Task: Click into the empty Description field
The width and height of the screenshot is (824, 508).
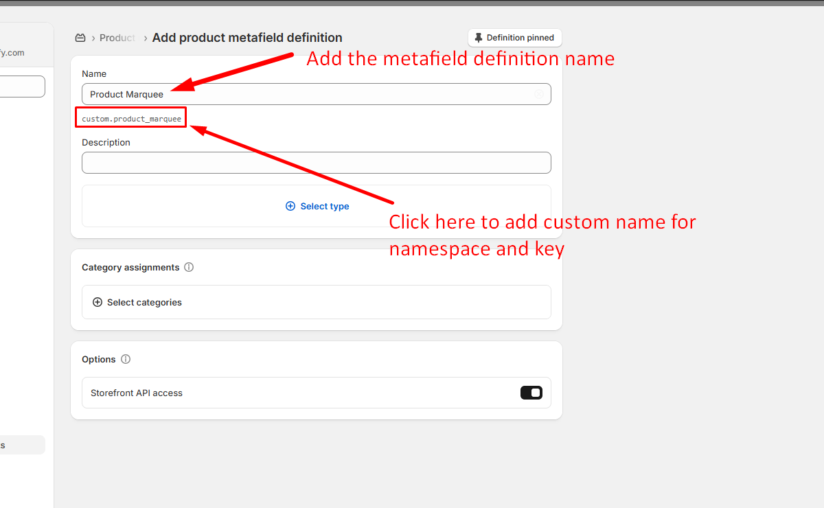Action: 316,163
